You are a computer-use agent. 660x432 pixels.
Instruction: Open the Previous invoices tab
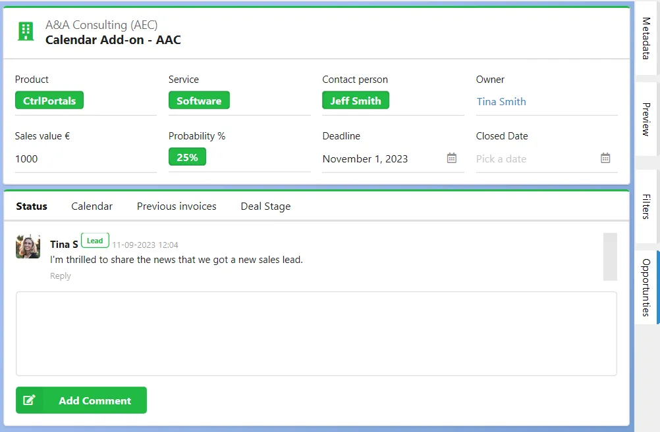177,206
